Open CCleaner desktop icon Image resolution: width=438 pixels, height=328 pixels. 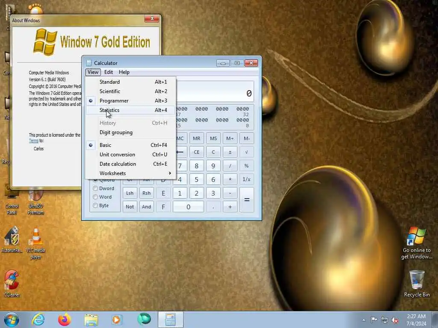coord(12,284)
